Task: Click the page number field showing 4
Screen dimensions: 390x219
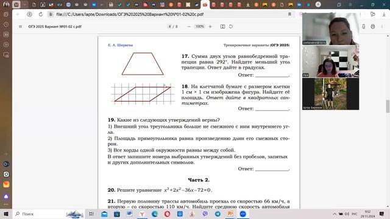Action: [169, 27]
